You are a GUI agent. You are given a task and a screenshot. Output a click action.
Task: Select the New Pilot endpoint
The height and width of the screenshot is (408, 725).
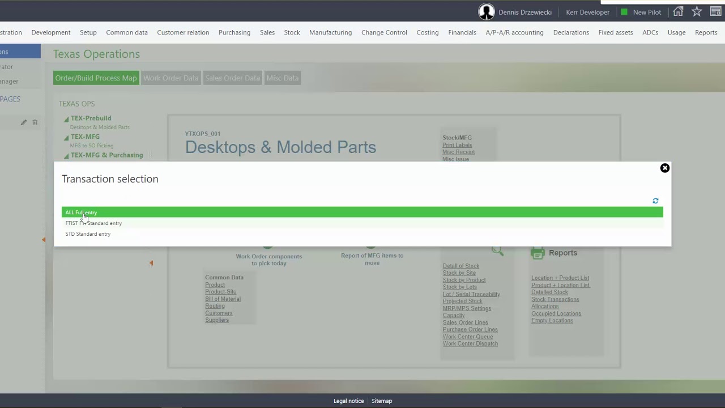[x=647, y=12]
